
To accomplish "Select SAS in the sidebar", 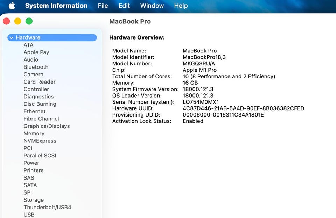I will tap(29, 178).
